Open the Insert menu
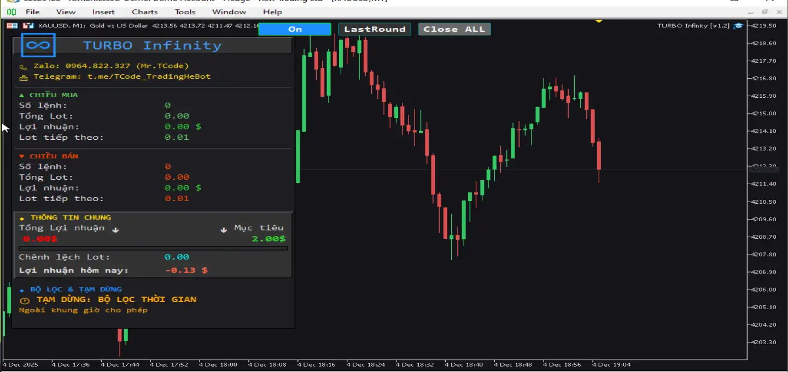 pyautogui.click(x=103, y=11)
